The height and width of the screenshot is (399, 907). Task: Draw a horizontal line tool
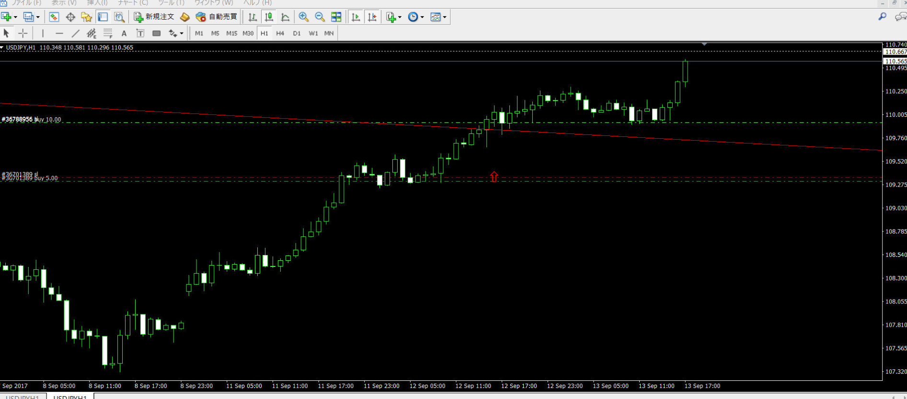point(59,33)
